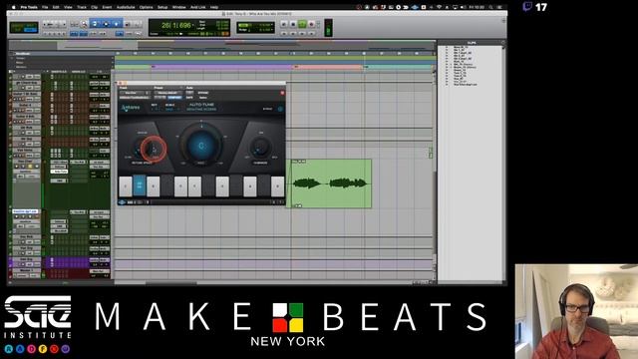This screenshot has width=638, height=359.
Task: Open the Spotlight search icon in the menu bar
Action: point(491,7)
